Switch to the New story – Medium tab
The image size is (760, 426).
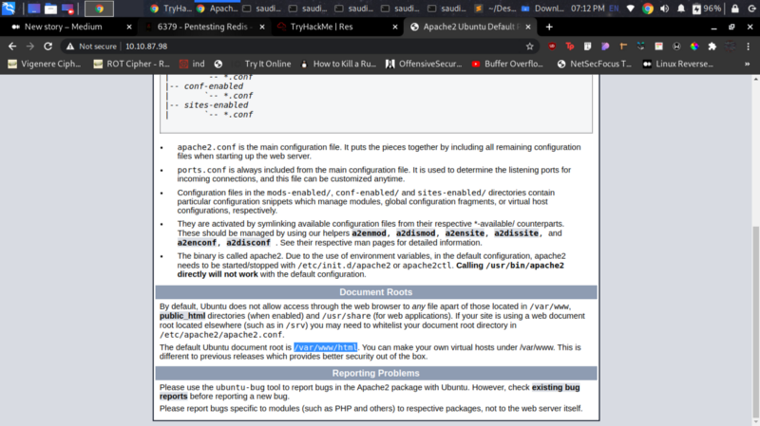pyautogui.click(x=63, y=27)
